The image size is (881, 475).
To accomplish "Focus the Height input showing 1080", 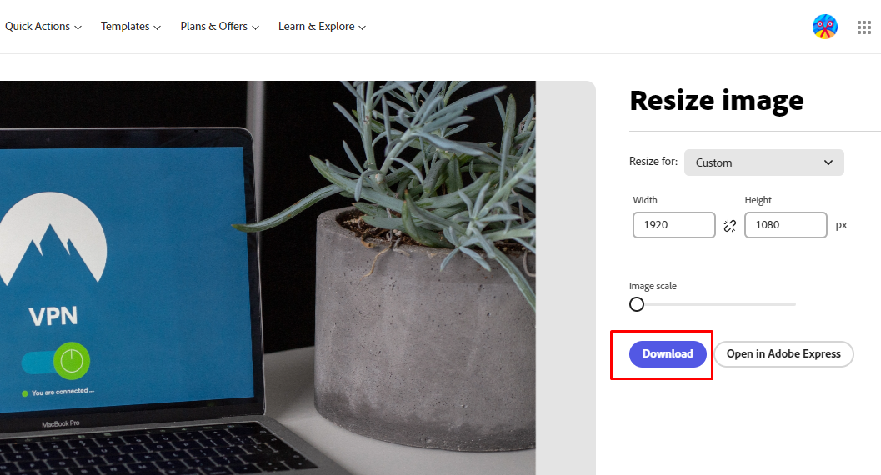I will pos(785,225).
